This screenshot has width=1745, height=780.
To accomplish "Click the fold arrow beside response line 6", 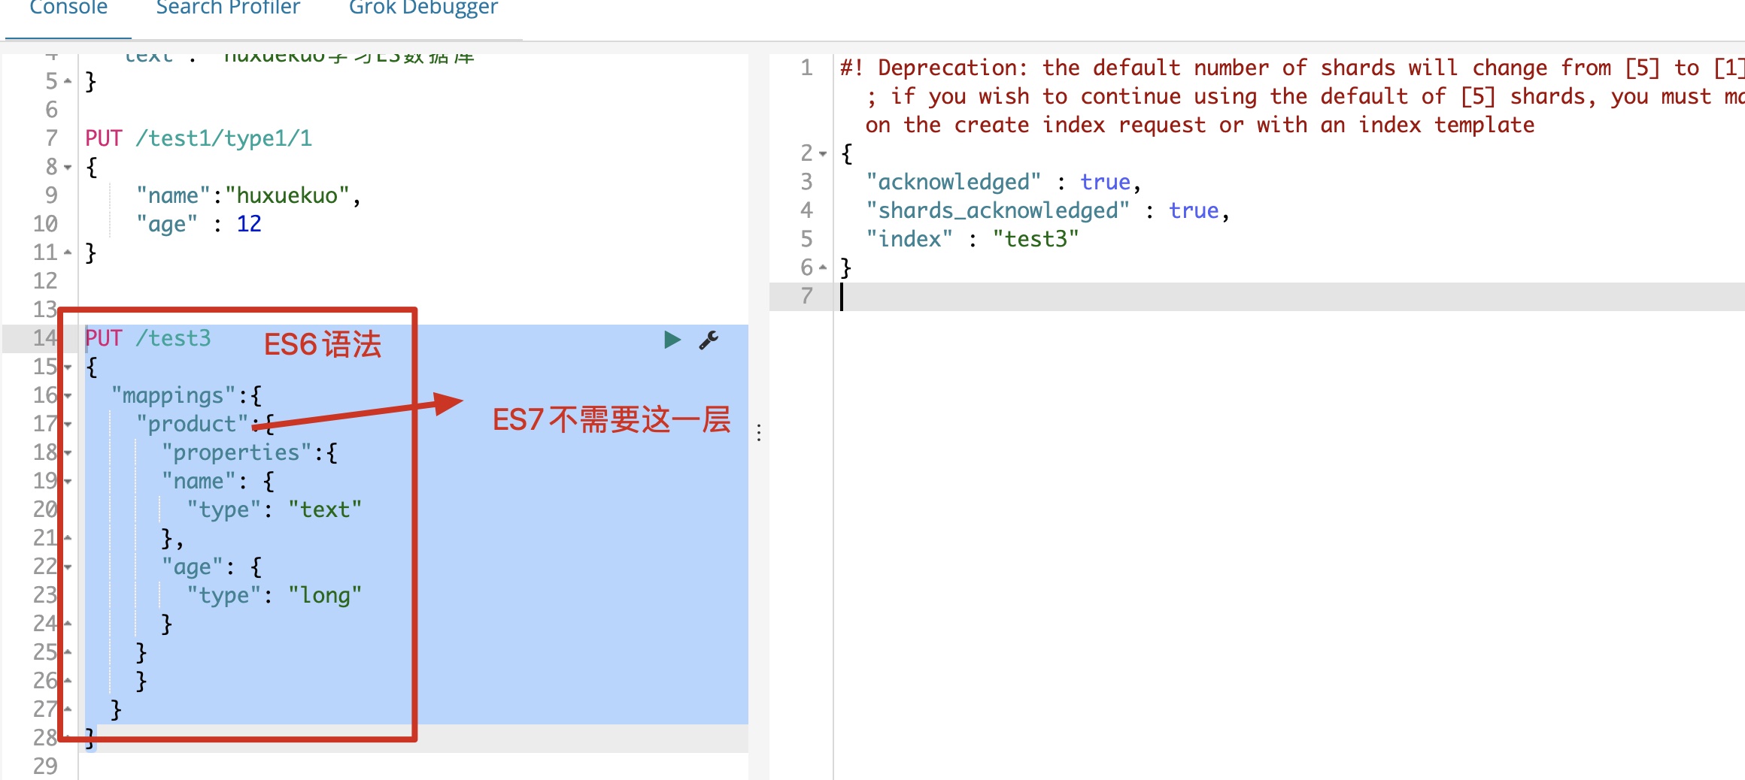I will [x=824, y=268].
